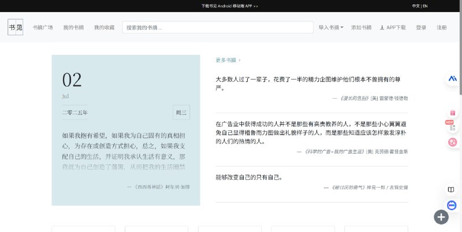462x232 pixels.
Task: Open the pink gift box sidebar icon
Action: pos(453,112)
